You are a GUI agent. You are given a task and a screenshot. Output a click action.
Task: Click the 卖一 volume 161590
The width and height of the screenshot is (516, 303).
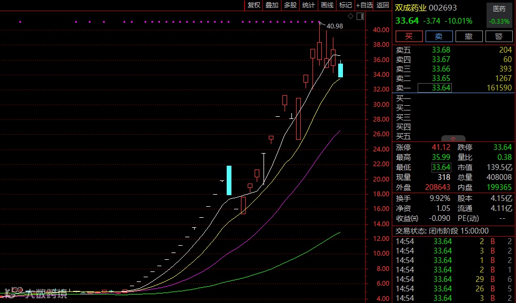click(499, 88)
